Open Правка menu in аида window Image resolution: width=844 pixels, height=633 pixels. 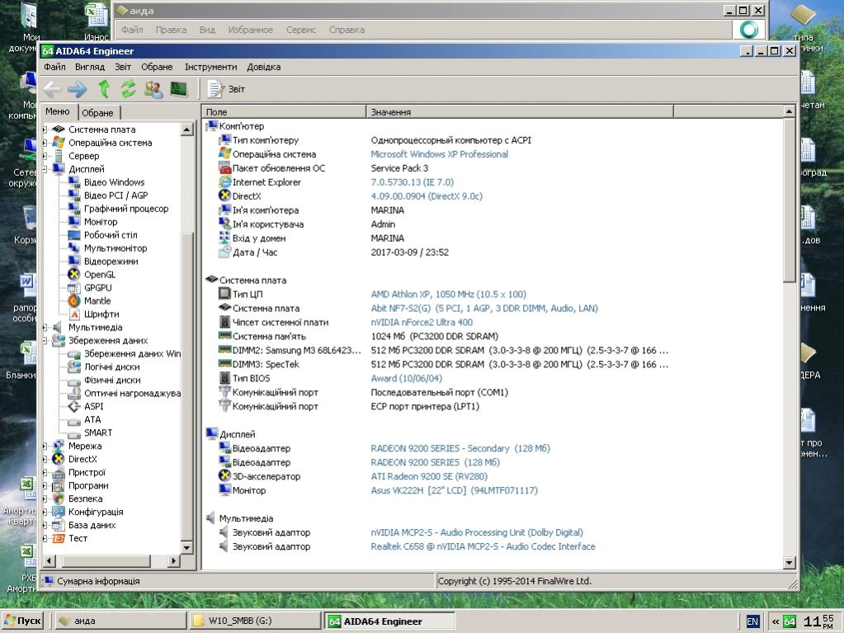tap(171, 30)
